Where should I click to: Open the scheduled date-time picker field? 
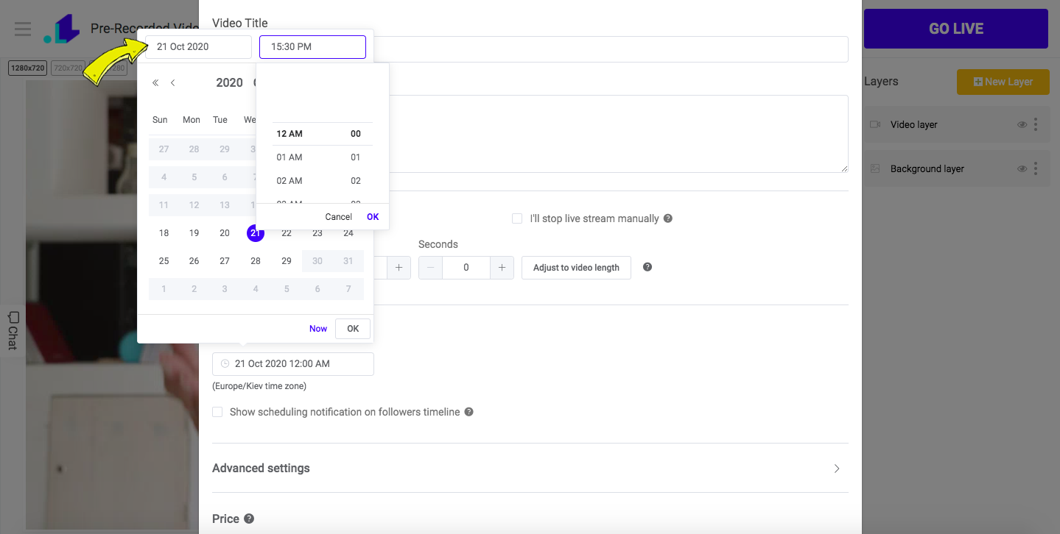pos(293,363)
